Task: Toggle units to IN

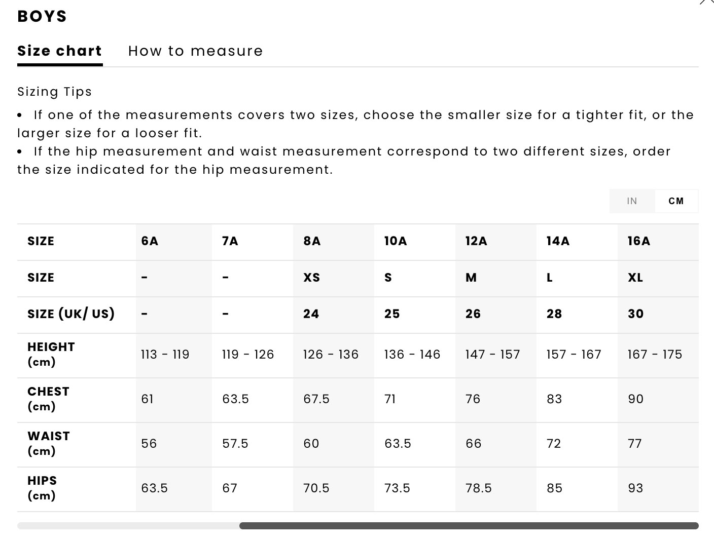Action: point(632,201)
